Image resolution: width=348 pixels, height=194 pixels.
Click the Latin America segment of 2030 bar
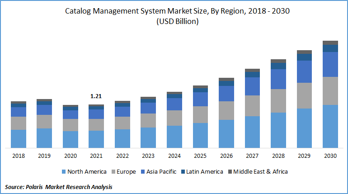click(330, 48)
